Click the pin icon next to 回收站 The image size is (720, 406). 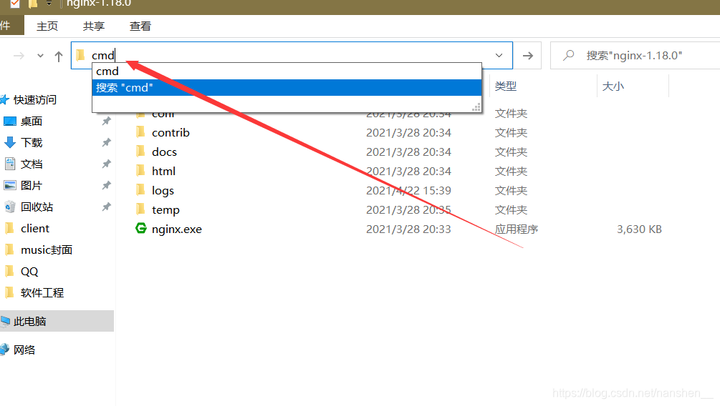(x=107, y=207)
